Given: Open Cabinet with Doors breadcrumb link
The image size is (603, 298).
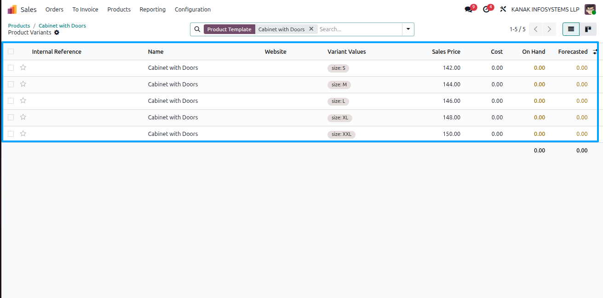Looking at the screenshot, I should (x=62, y=26).
